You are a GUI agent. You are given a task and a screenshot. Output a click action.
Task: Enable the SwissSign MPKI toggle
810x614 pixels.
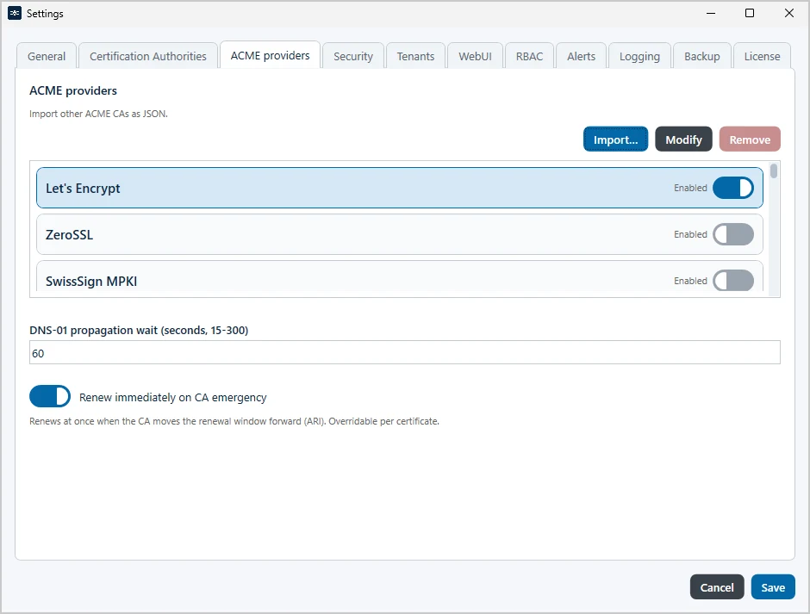click(733, 281)
